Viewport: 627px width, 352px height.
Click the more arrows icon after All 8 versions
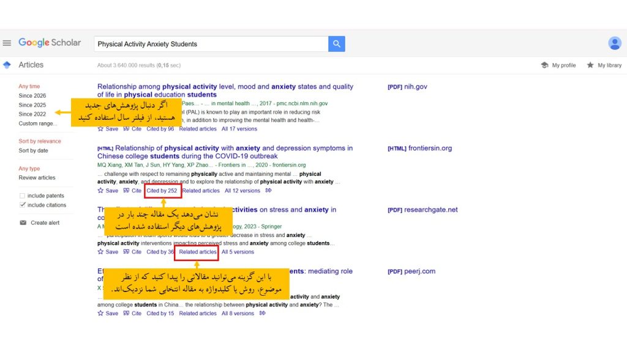click(262, 313)
